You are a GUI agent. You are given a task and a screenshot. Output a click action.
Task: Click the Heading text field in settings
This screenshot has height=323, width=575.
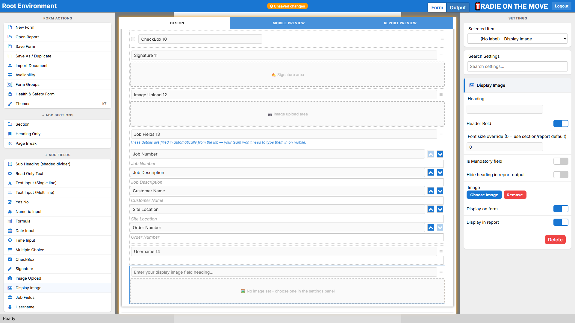[x=505, y=109]
